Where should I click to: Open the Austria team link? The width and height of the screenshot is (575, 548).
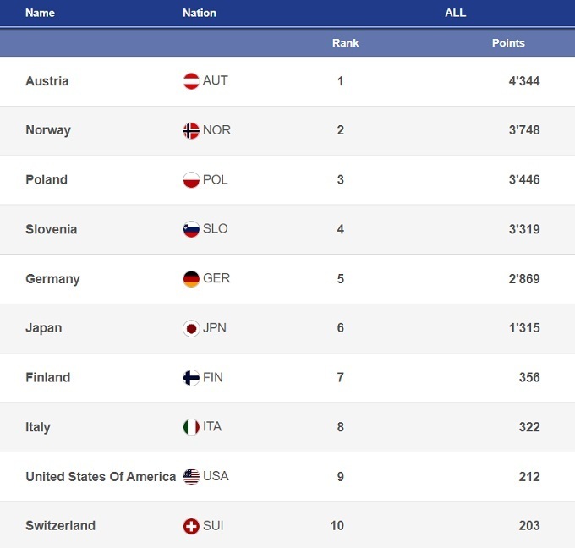(x=47, y=81)
